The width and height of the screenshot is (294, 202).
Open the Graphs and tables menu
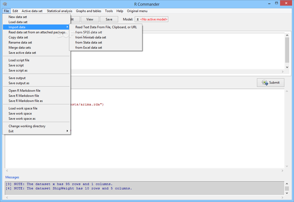[89, 11]
